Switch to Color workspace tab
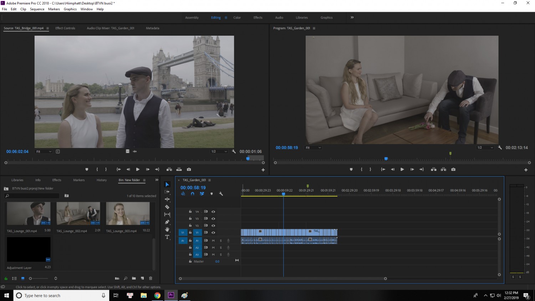 tap(237, 17)
